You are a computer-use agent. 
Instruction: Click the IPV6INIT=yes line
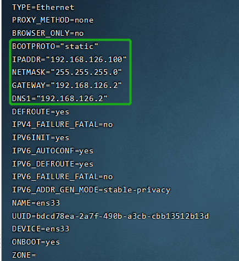pyautogui.click(x=41, y=137)
